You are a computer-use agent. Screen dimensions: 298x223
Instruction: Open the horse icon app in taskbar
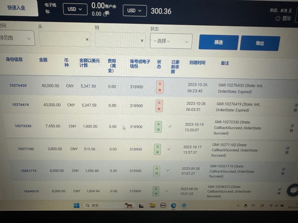click(x=129, y=206)
